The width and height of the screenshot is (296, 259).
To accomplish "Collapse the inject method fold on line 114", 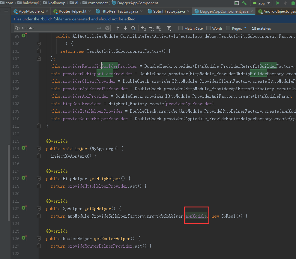I will (x=39, y=149).
